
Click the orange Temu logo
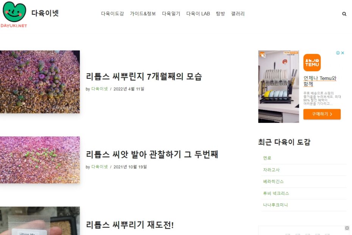[x=312, y=63]
